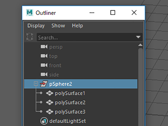Open the search filter dropdown arrow
The height and width of the screenshot is (126, 168).
pos(138,37)
